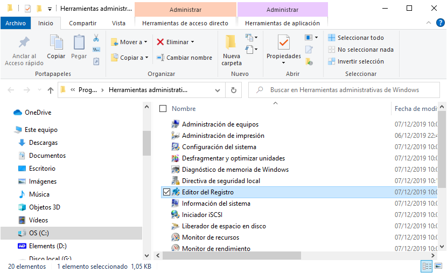Select the Inicio ribbon tab

pos(46,23)
